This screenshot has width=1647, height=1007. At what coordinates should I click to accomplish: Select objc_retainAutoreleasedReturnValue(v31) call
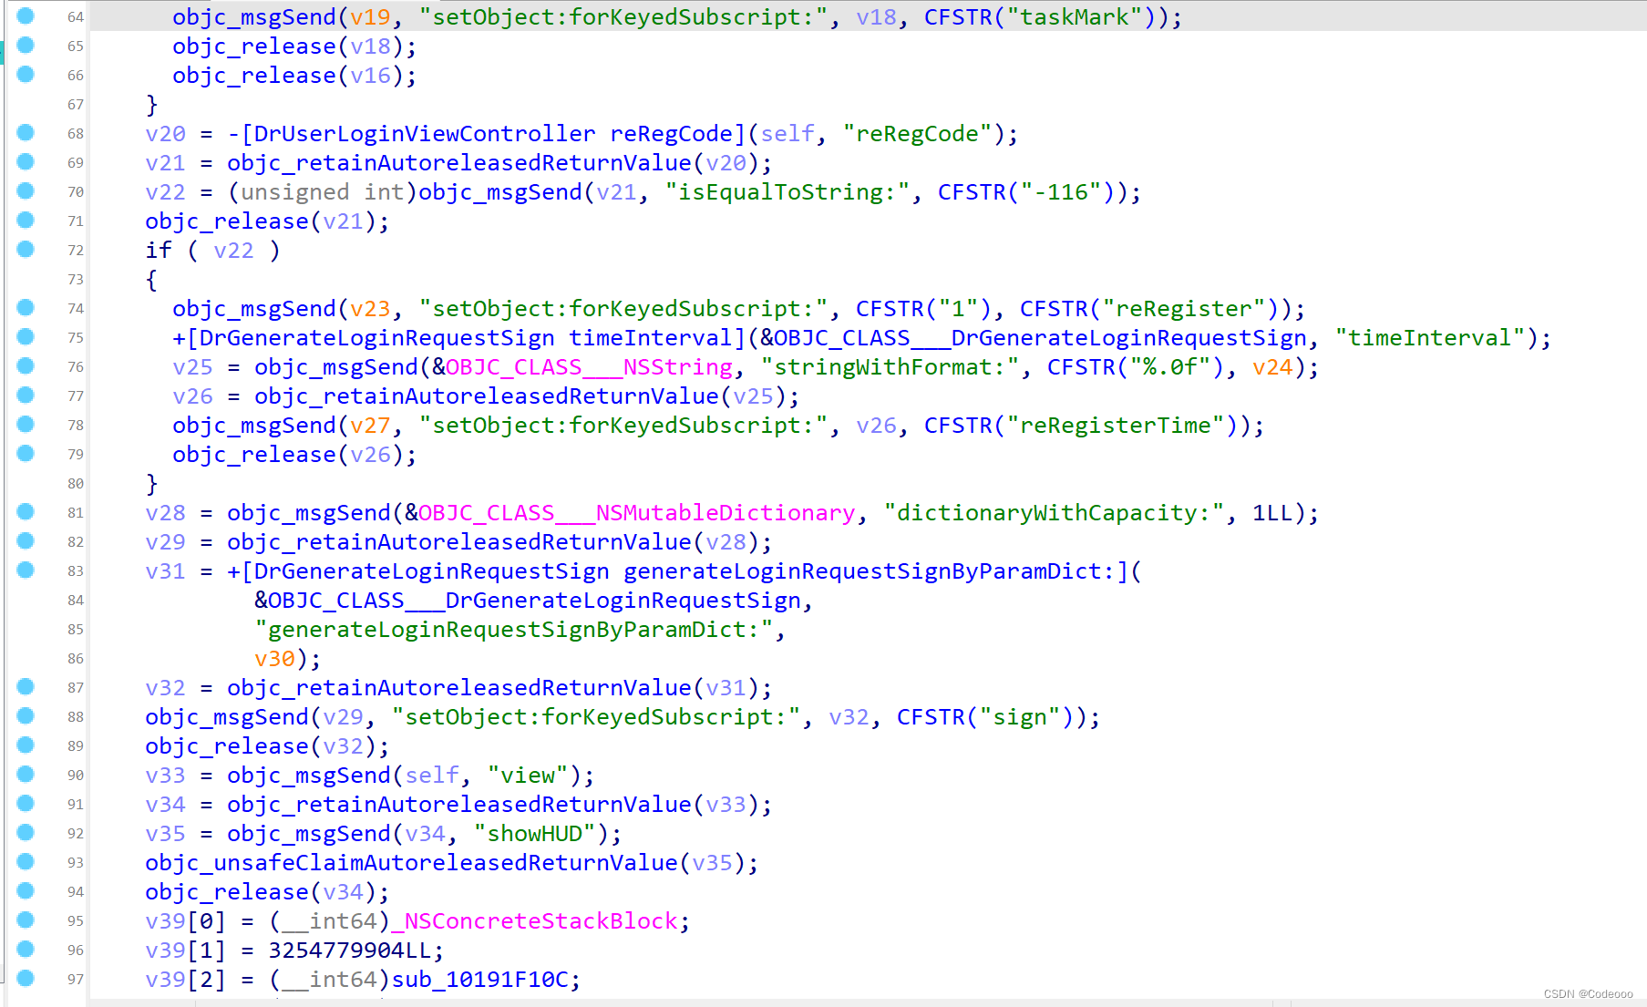[493, 688]
